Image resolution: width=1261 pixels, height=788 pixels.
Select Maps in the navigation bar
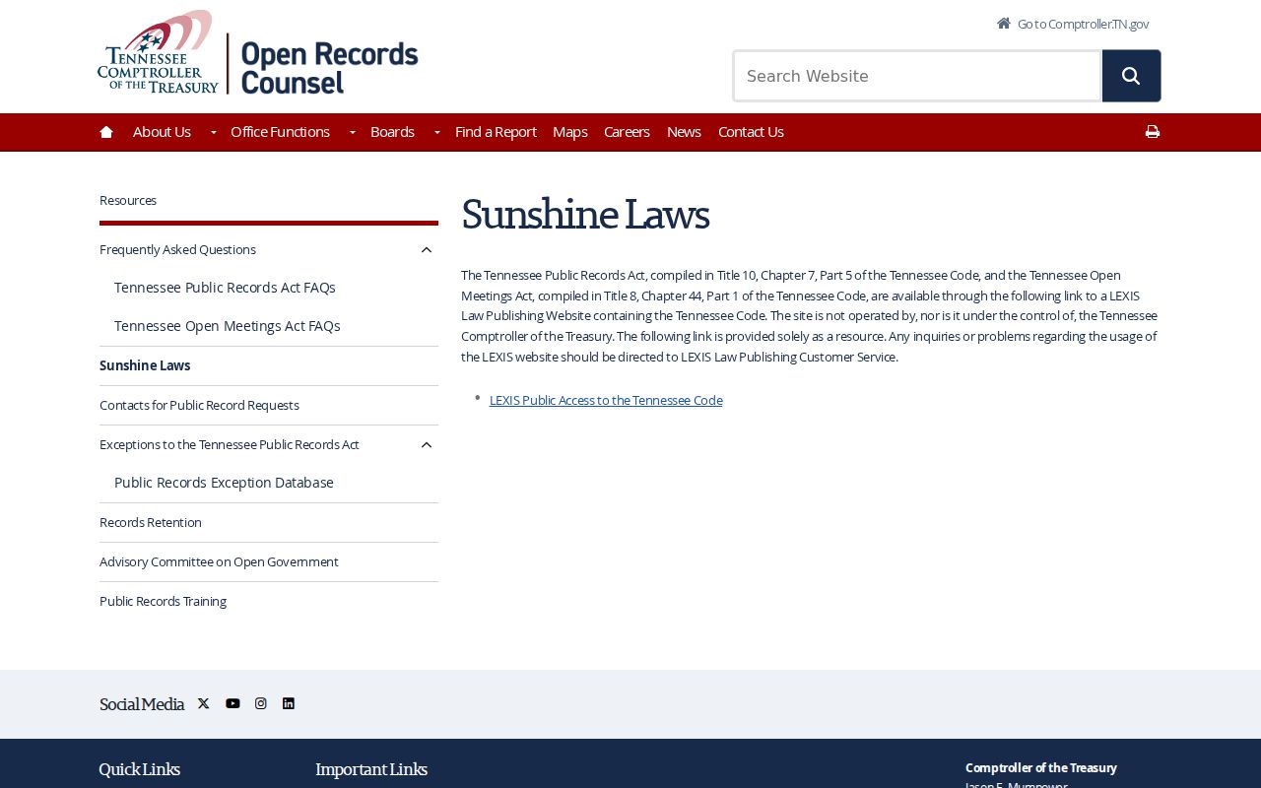click(x=569, y=132)
